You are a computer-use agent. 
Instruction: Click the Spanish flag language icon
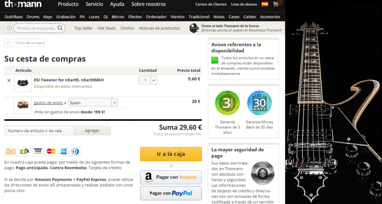265,4
